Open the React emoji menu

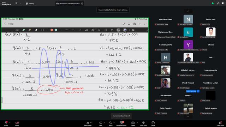tap(111, 123)
